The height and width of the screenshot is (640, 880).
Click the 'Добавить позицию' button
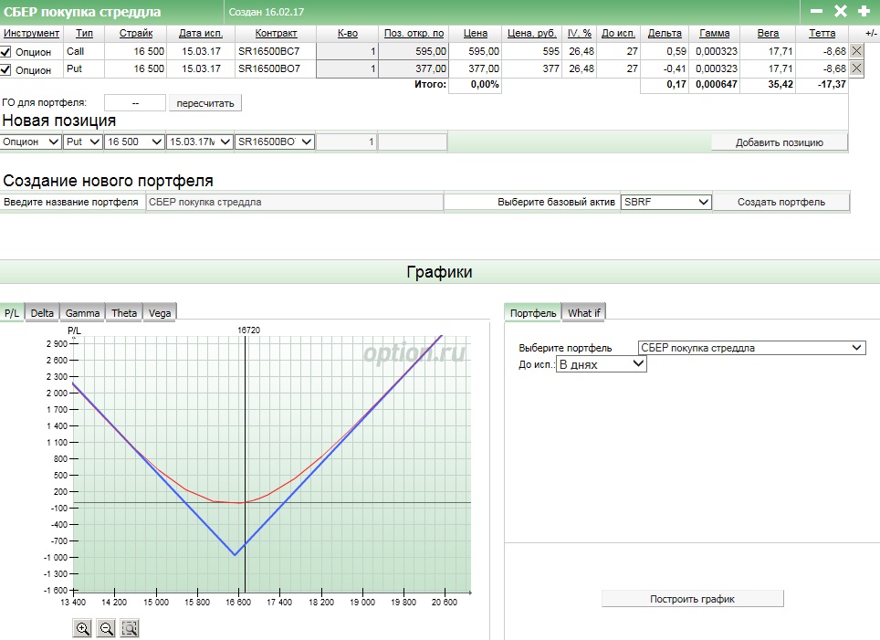pos(779,142)
